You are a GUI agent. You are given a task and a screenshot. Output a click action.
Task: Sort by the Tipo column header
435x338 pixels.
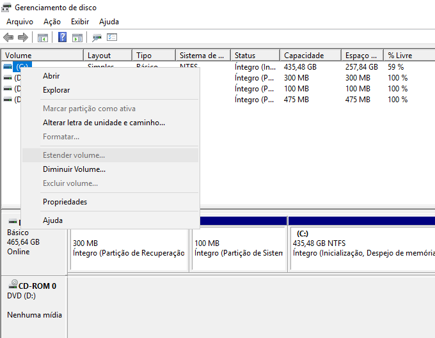coord(154,56)
